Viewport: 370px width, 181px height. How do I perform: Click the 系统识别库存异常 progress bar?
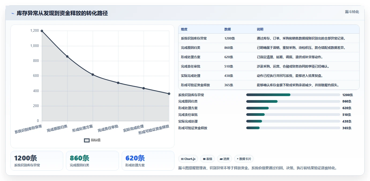click(293, 95)
